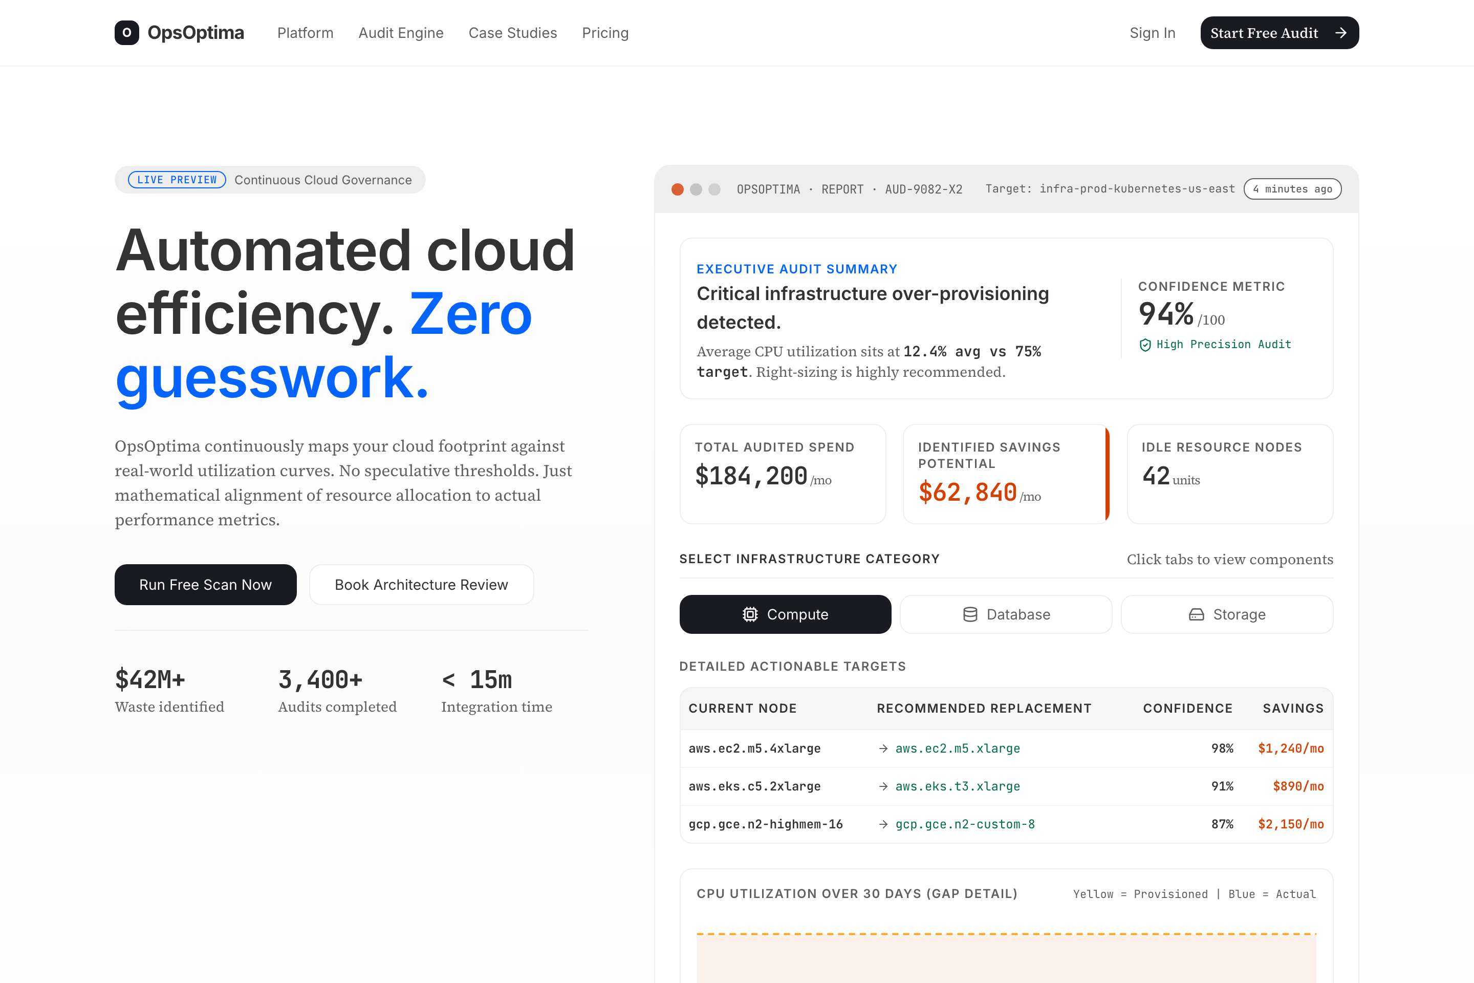
Task: Click the 91% confidence value
Action: click(1222, 786)
